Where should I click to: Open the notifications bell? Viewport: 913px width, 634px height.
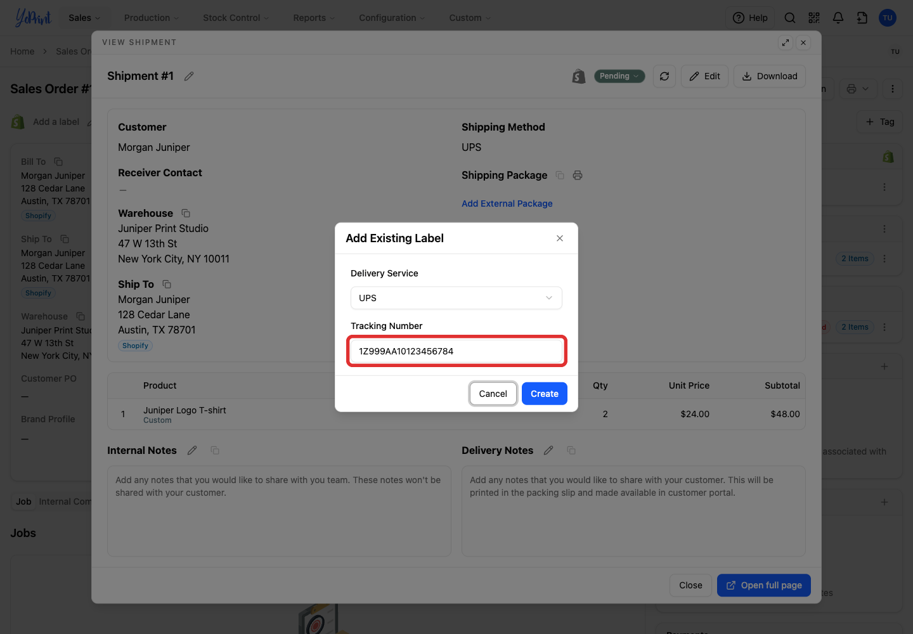tap(838, 18)
